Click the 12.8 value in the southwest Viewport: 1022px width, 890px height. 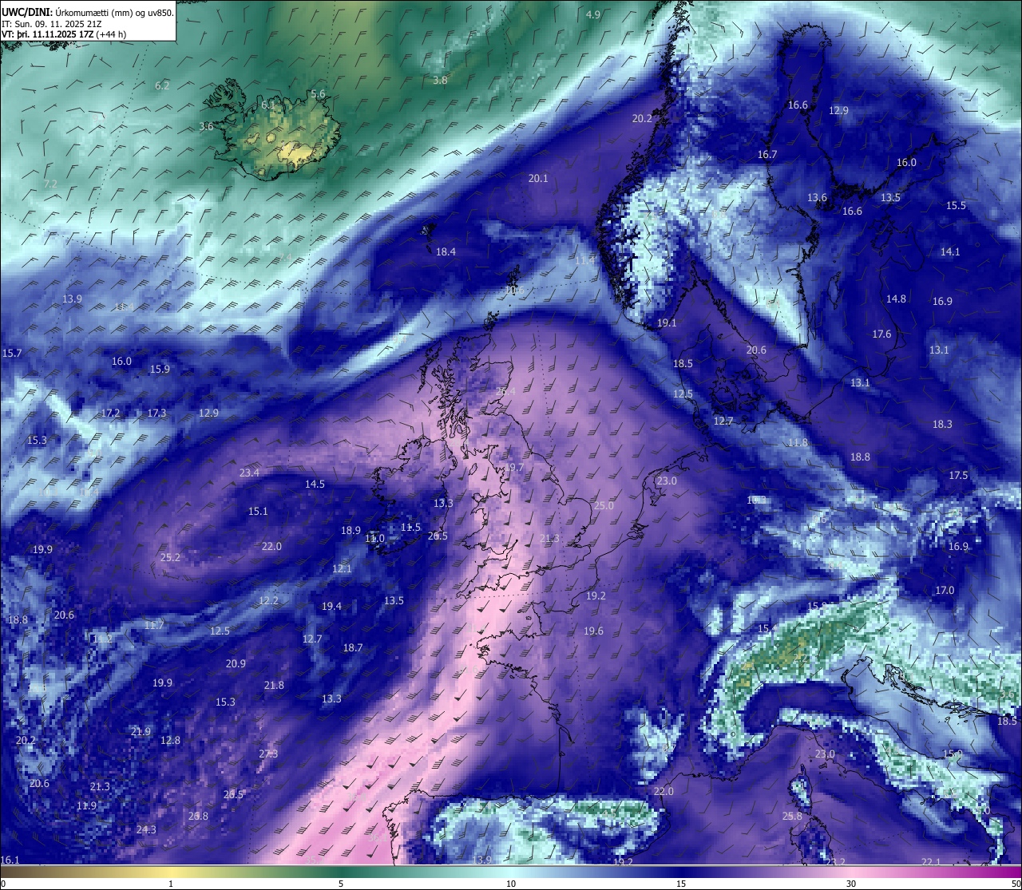tap(170, 741)
